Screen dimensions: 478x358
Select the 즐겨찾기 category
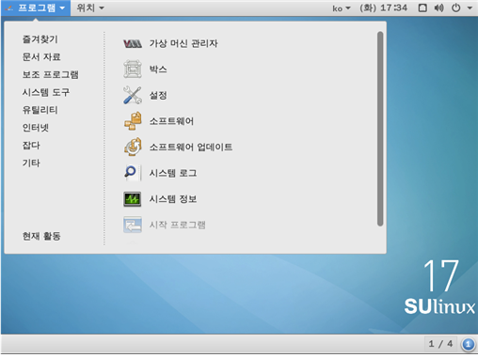[x=40, y=39]
